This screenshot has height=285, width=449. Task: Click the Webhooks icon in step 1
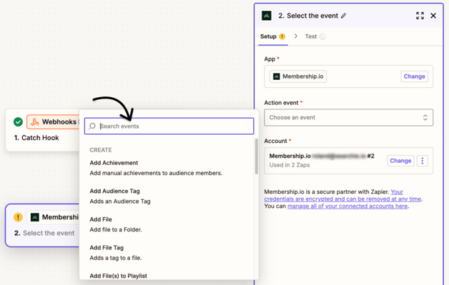click(x=35, y=122)
